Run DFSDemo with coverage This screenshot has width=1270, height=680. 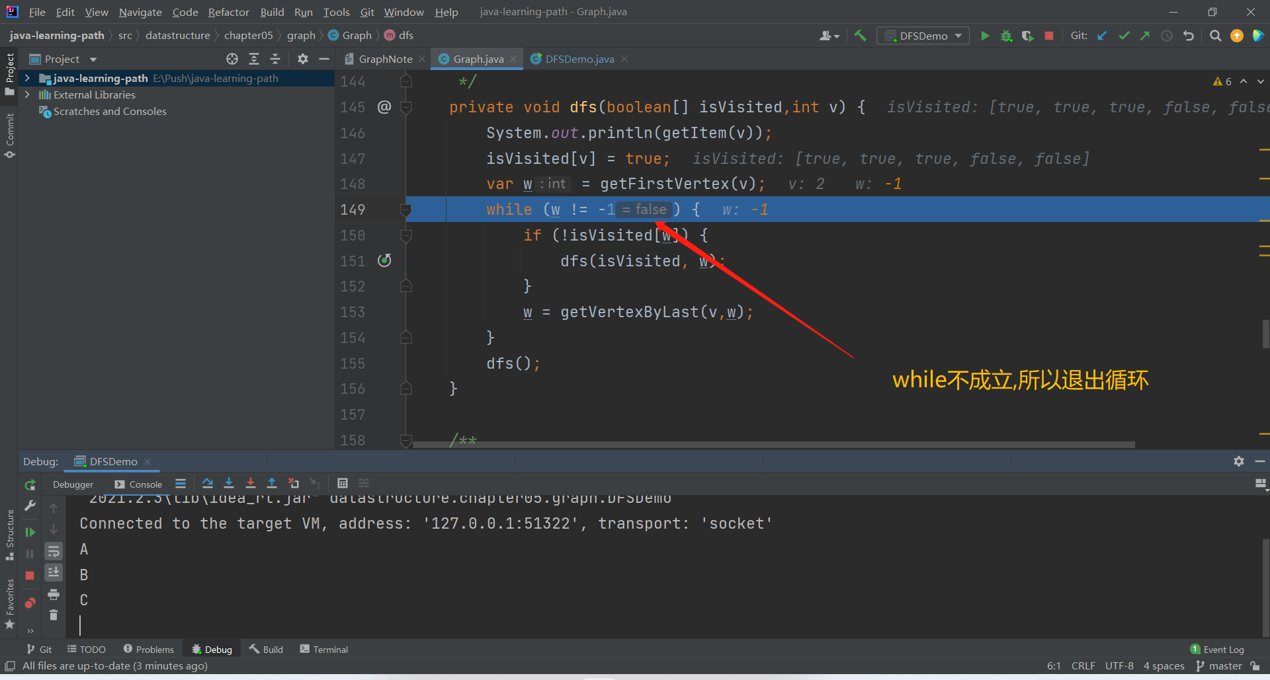click(1027, 36)
